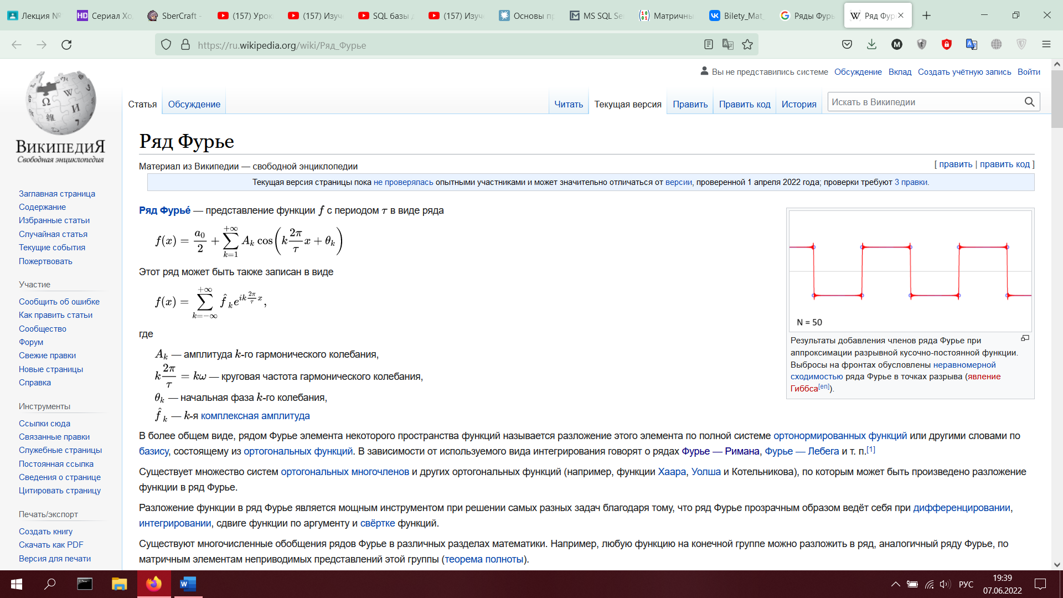Open the Windows notification center icon
The image size is (1063, 598).
tap(1040, 584)
